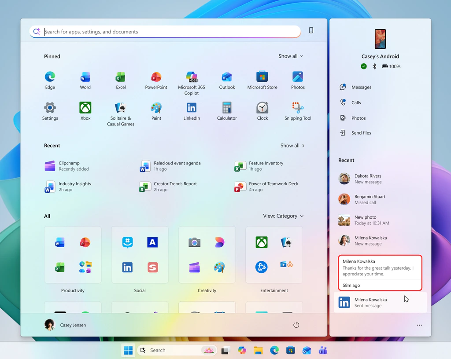
Task: Open the phone panel three-dots menu
Action: (x=419, y=325)
